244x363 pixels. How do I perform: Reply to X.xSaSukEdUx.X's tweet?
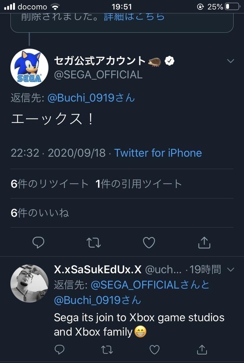pos(59,350)
